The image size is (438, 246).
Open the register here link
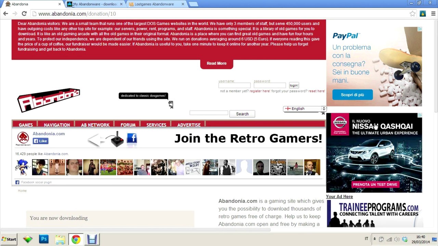(260, 91)
